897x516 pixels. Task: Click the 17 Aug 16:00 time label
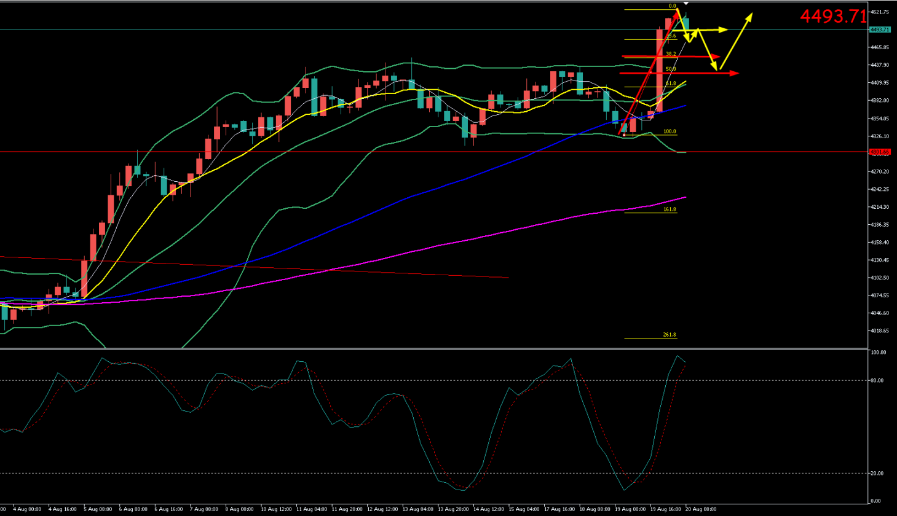(559, 509)
